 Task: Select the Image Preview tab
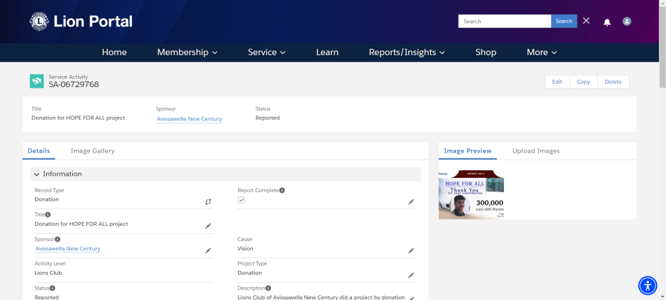coord(468,151)
